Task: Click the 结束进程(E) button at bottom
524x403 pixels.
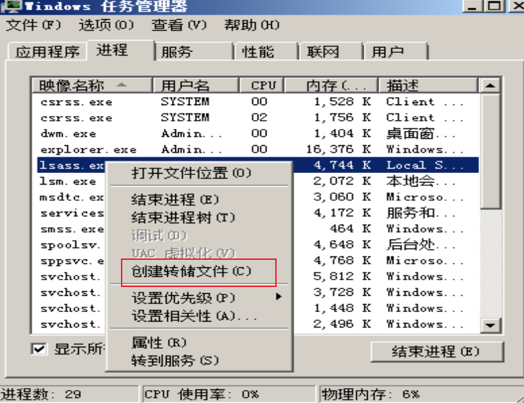Action: tap(437, 351)
